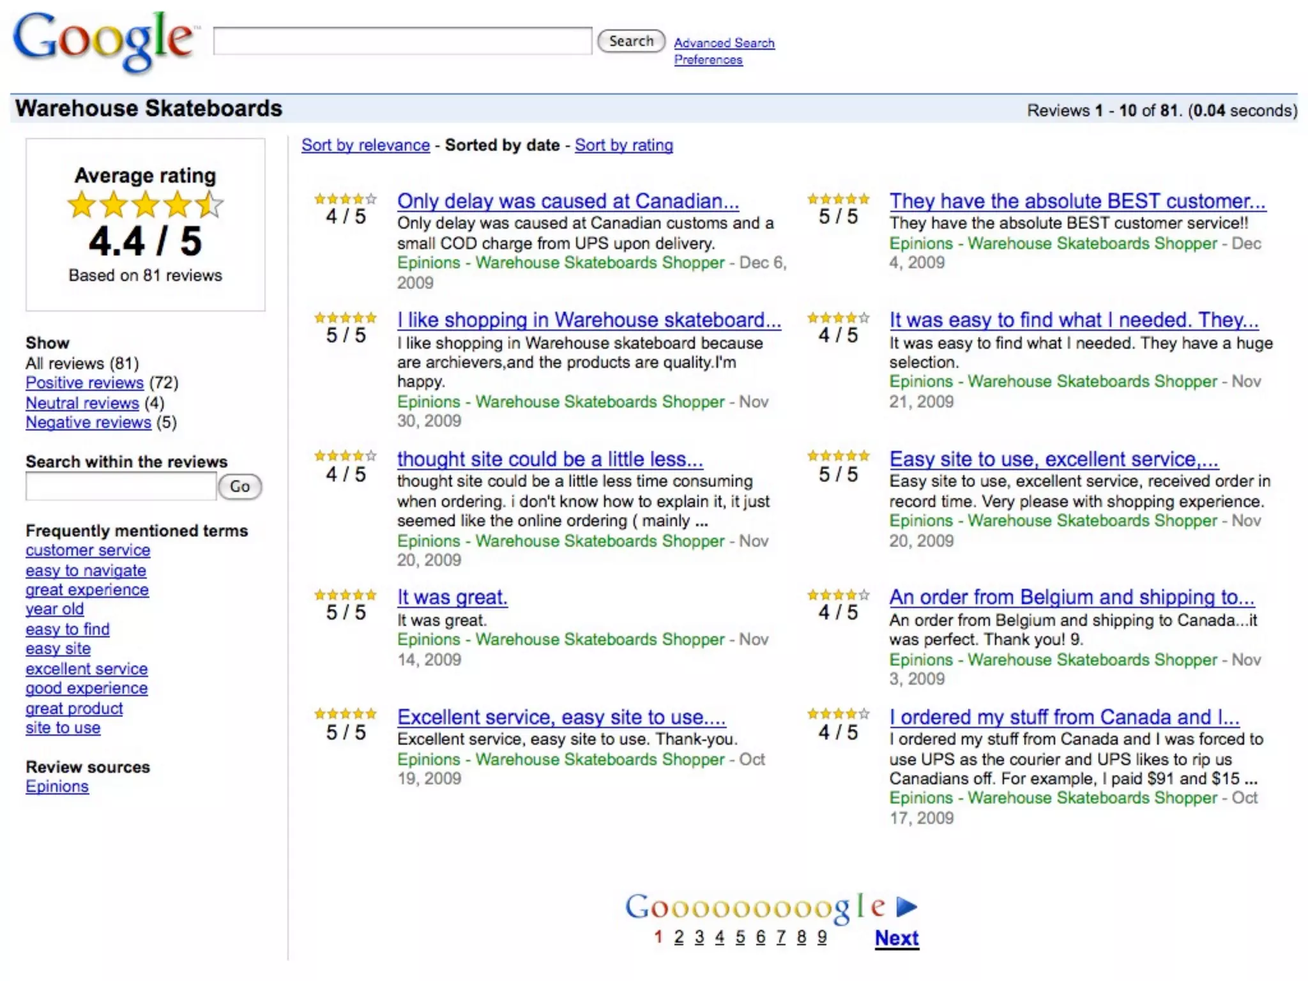The height and width of the screenshot is (981, 1308).
Task: Sort reviews by rating
Action: [623, 145]
